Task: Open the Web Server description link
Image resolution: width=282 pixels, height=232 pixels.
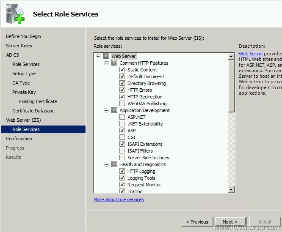Action: [251, 54]
